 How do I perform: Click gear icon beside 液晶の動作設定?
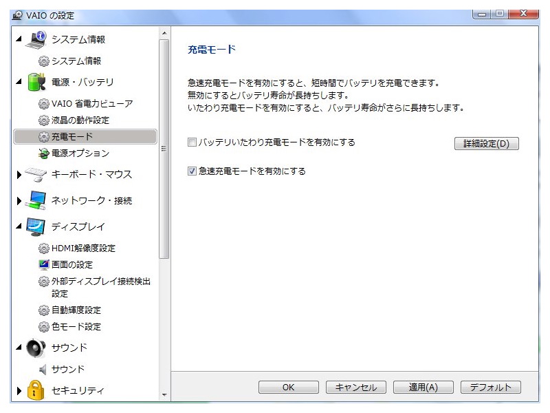[43, 120]
